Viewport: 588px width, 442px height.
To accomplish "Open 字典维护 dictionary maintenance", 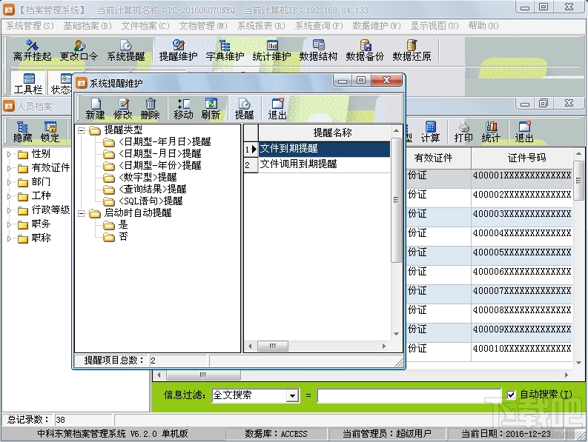I will (225, 50).
